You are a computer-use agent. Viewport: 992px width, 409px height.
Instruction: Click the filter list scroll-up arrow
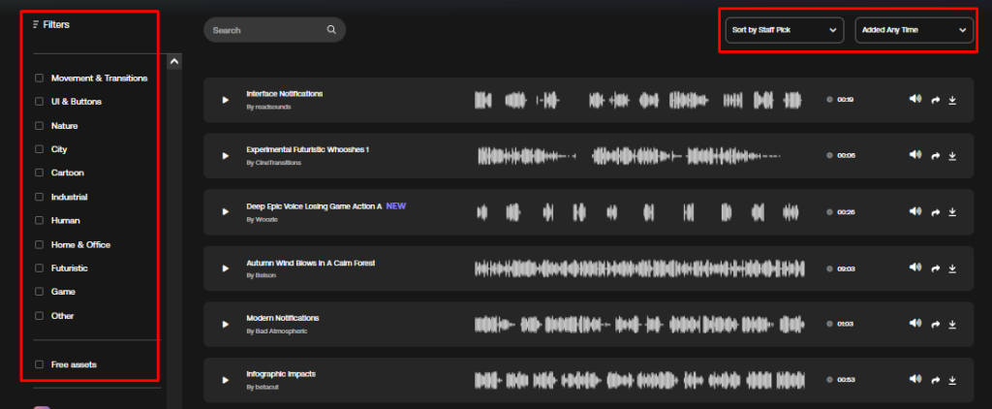174,61
